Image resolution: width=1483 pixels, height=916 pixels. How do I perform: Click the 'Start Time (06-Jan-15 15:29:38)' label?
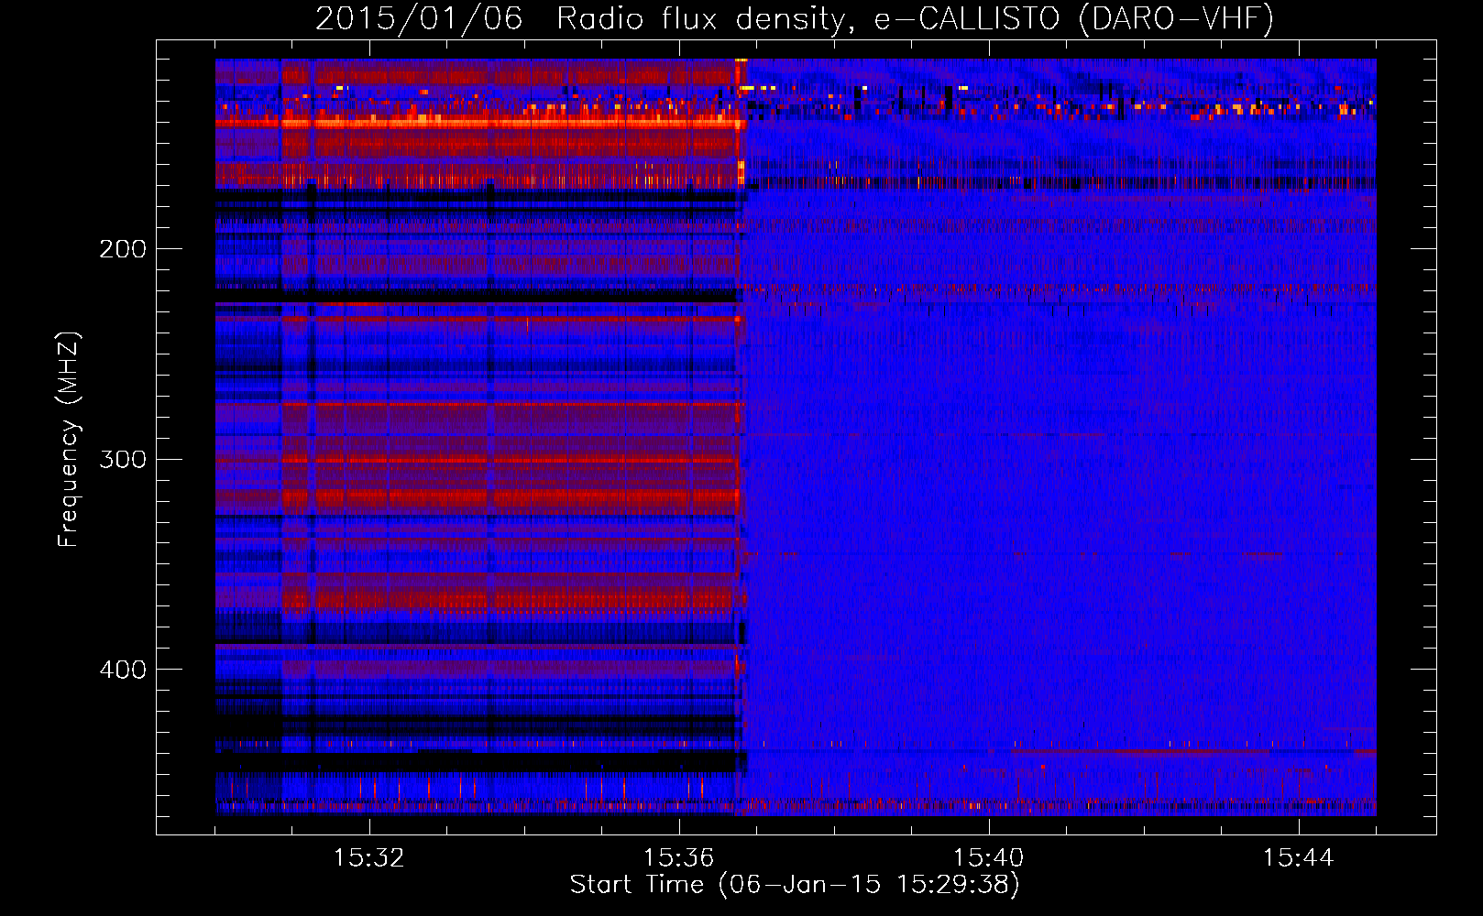tap(795, 885)
